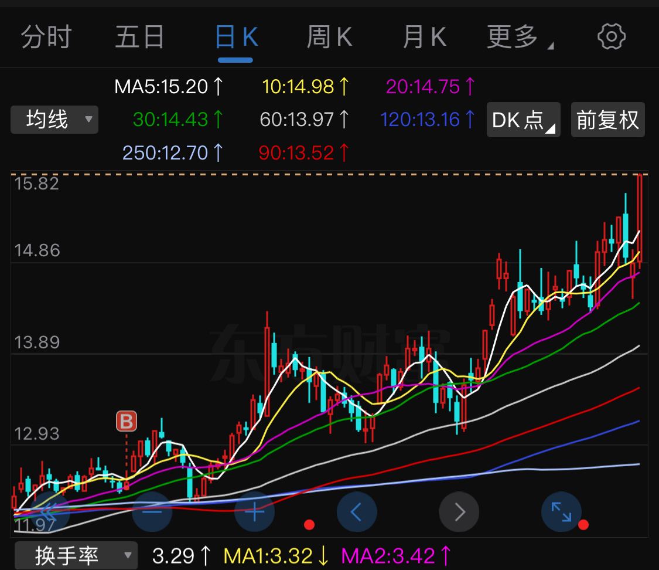Switch to the 分时 tab

46,37
